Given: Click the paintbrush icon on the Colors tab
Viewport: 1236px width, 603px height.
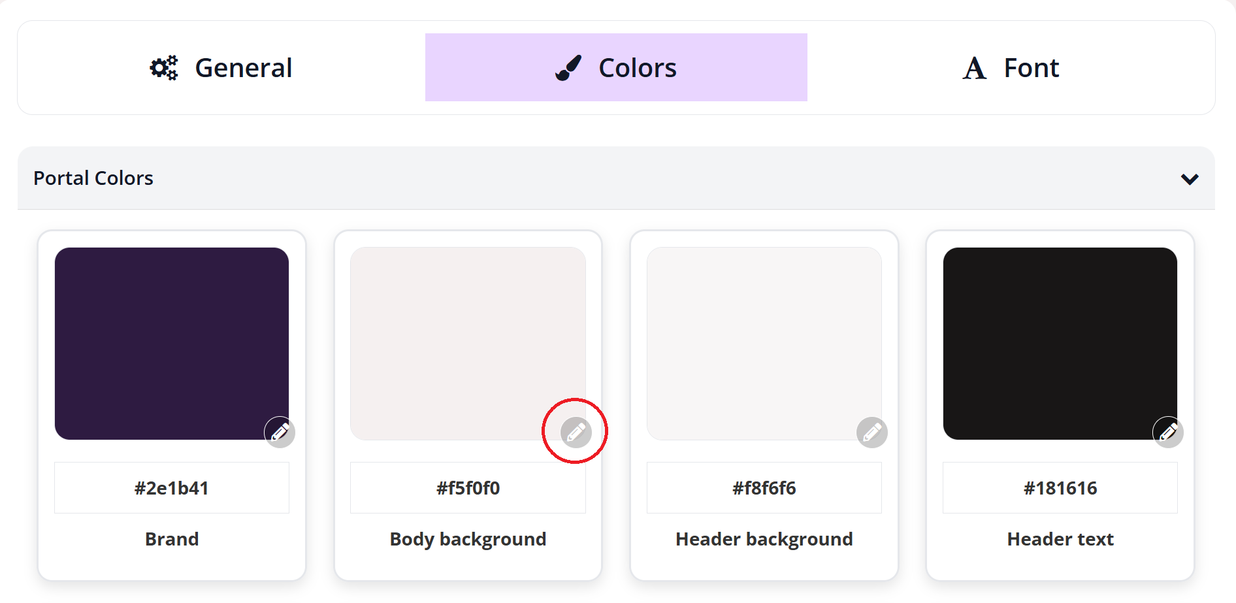Looking at the screenshot, I should tap(567, 66).
